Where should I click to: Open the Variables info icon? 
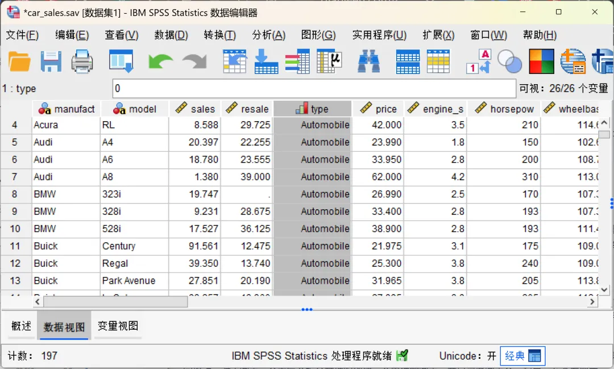pyautogui.click(x=297, y=61)
